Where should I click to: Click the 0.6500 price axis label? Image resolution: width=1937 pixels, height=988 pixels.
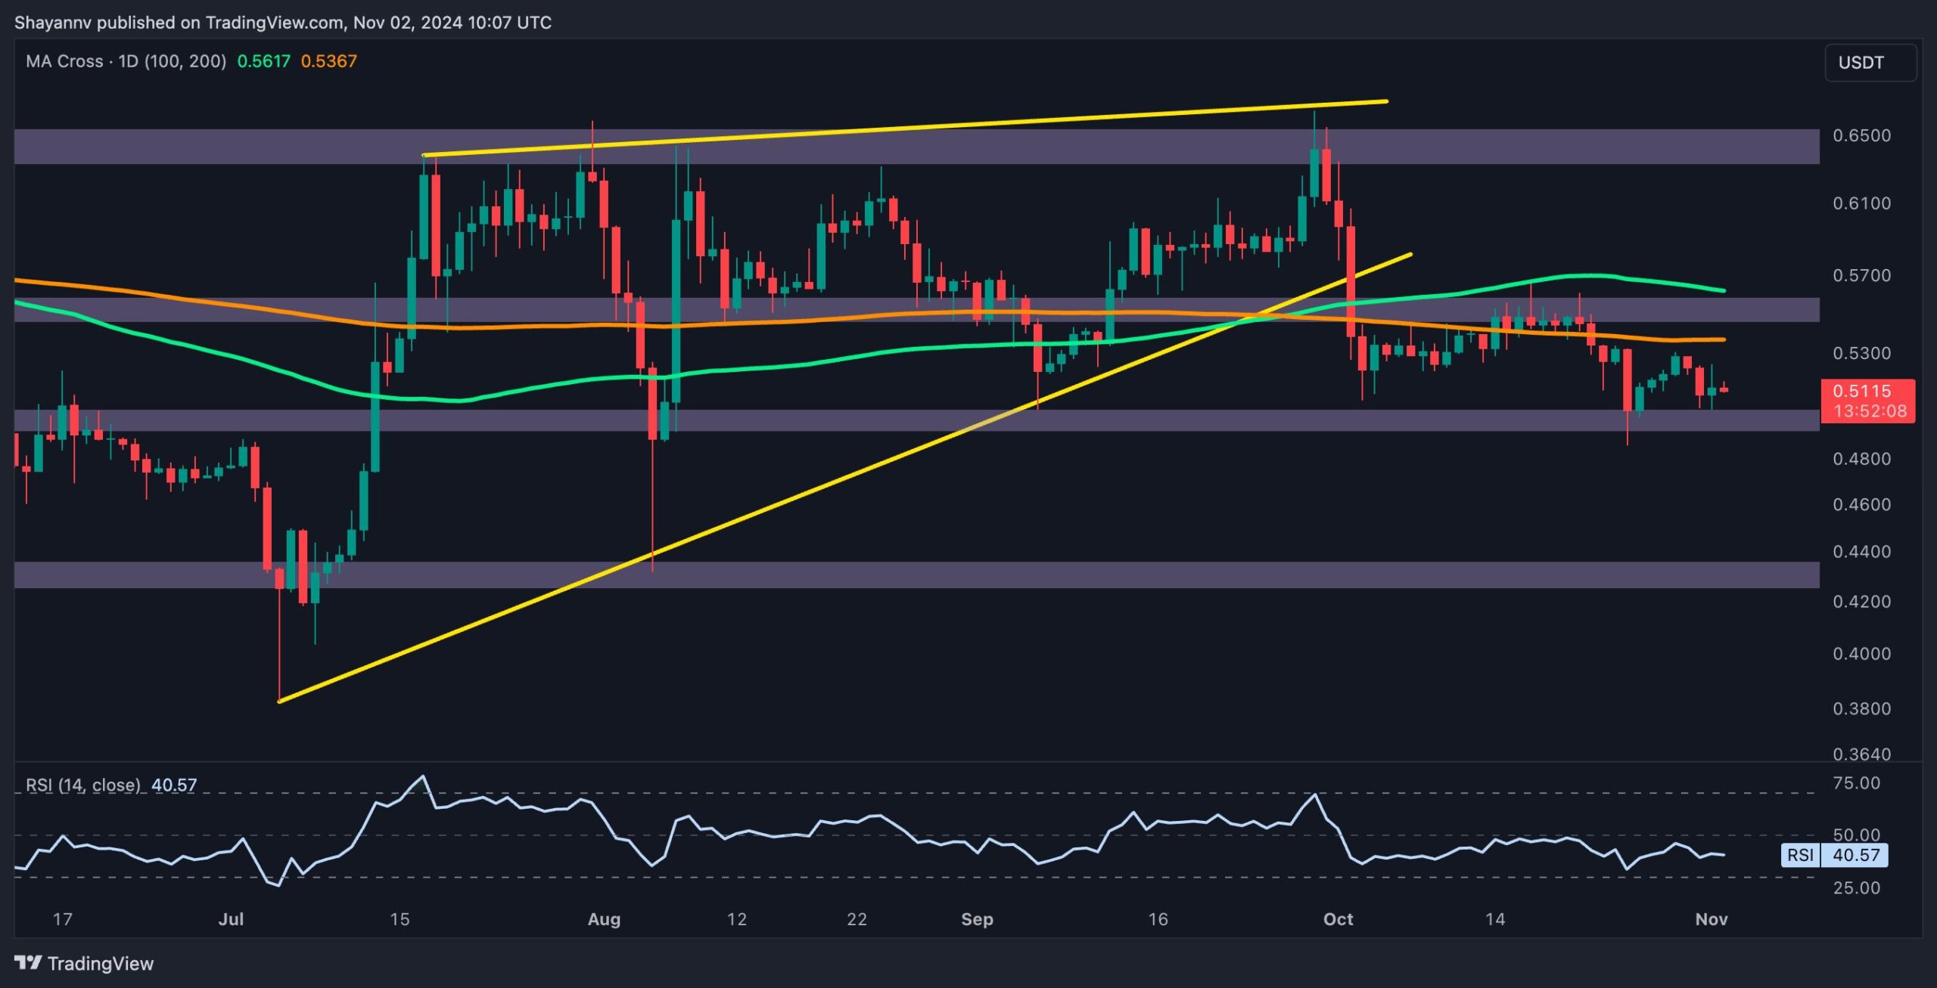click(1861, 135)
